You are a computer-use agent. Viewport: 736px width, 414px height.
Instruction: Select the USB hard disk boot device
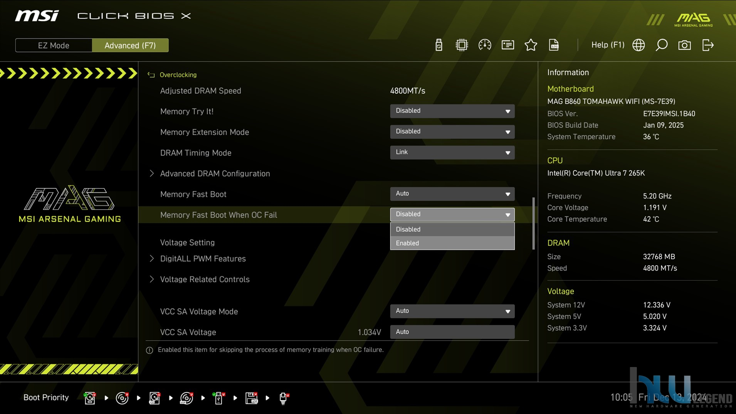(155, 398)
